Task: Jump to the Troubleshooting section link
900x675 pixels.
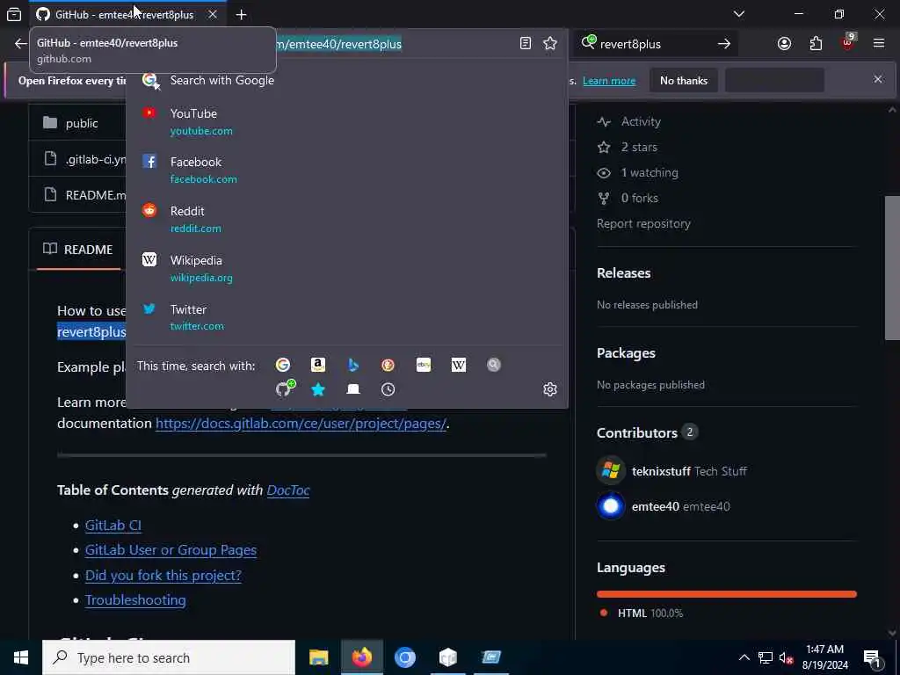Action: [135, 599]
